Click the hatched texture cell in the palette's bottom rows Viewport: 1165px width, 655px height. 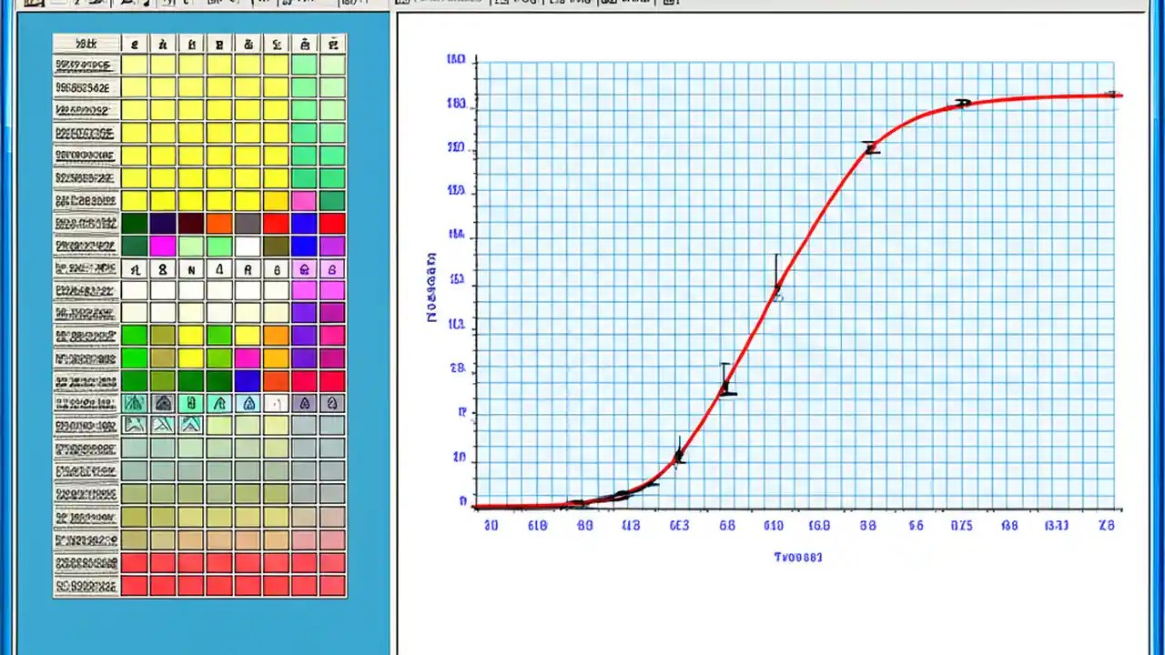click(x=134, y=425)
